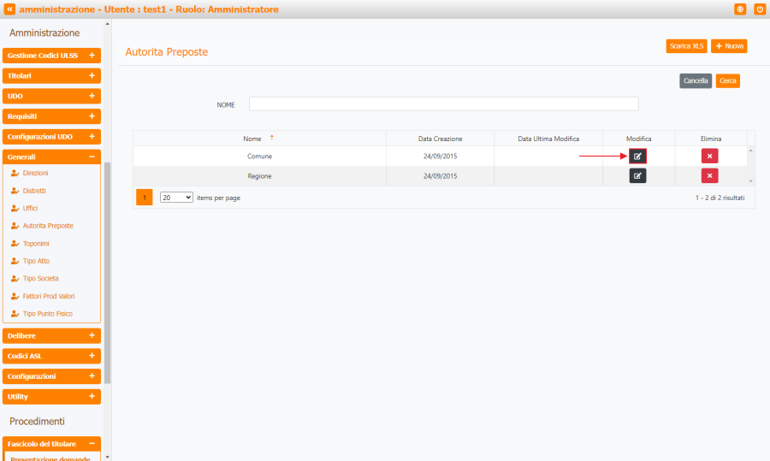
Task: Delete the Comune row with red X
Action: tap(709, 156)
